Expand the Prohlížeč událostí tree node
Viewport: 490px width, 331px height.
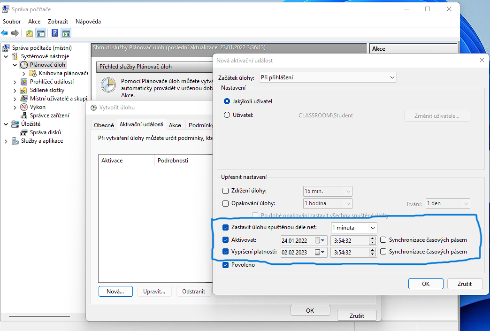point(15,82)
